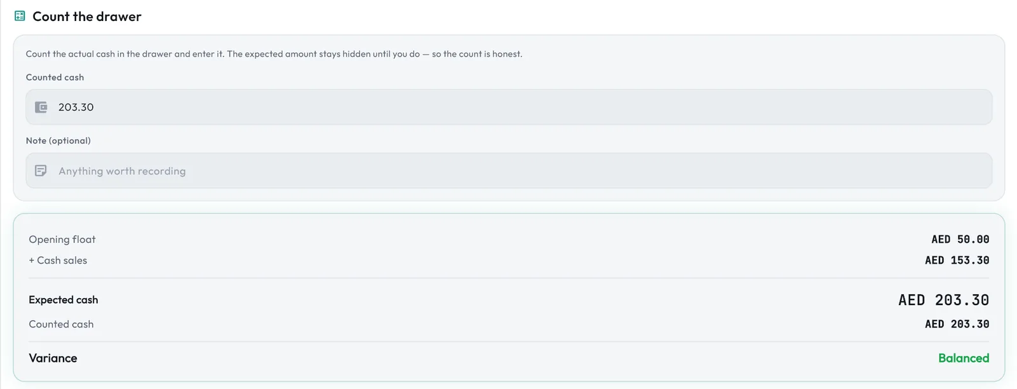Click the green Balanced variance status
Screen dimensions: 1017x389
964,358
